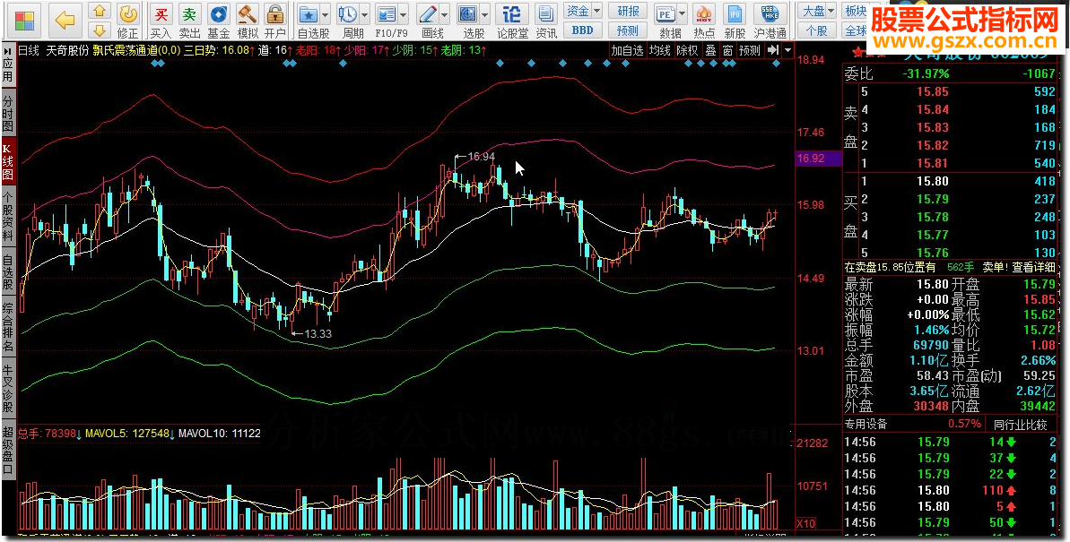This screenshot has height=542, width=1070.
Task: Go back with the yellow left arrow
Action: [x=65, y=21]
